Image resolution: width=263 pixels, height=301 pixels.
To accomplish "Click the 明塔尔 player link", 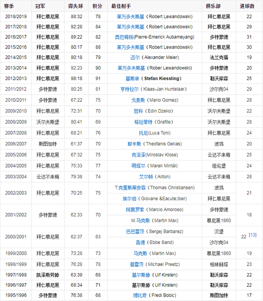I will 138,166.
